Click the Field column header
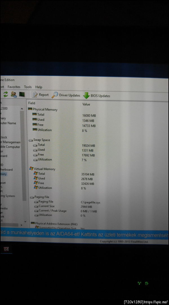 coord(32,103)
